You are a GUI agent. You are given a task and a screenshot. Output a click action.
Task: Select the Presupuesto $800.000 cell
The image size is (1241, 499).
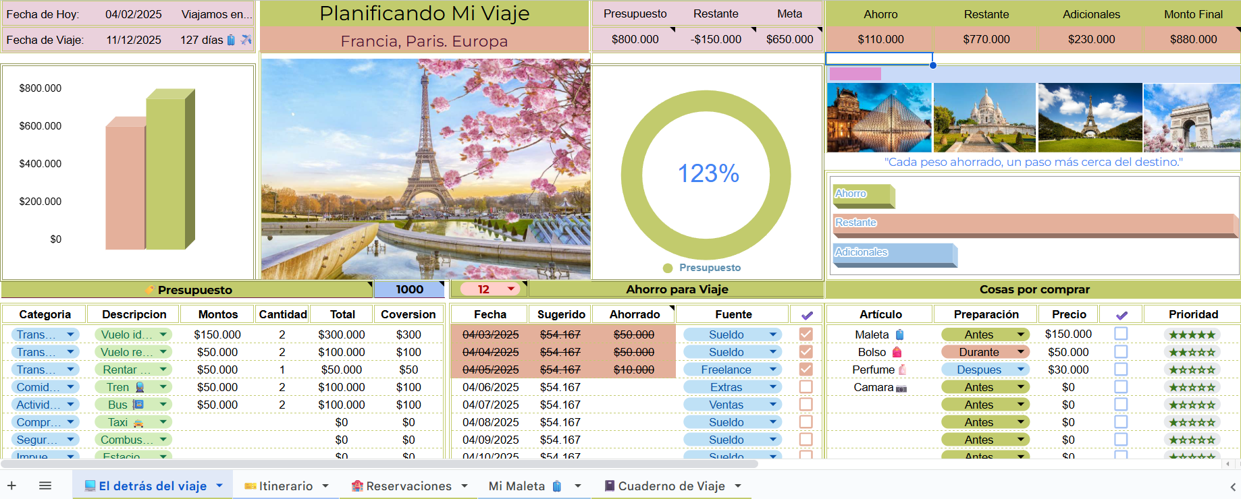point(635,39)
